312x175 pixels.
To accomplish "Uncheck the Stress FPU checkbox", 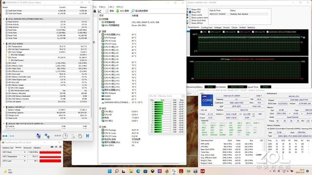I will (190, 12).
